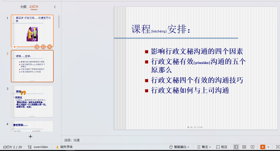Switch to slide sorter grid view
280x151 pixels.
click(x=244, y=147)
